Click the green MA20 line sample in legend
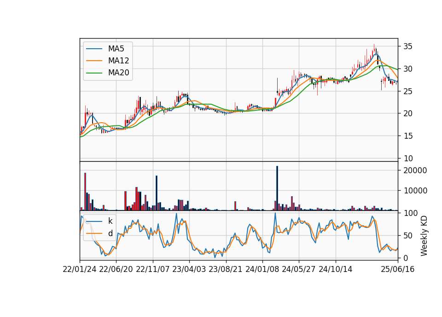 (x=94, y=73)
